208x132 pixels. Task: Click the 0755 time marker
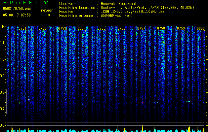pyautogui.click(x=102, y=28)
